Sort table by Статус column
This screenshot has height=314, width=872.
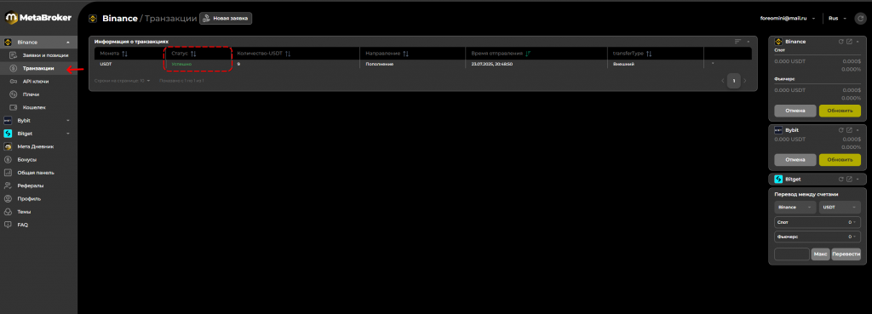coord(193,54)
